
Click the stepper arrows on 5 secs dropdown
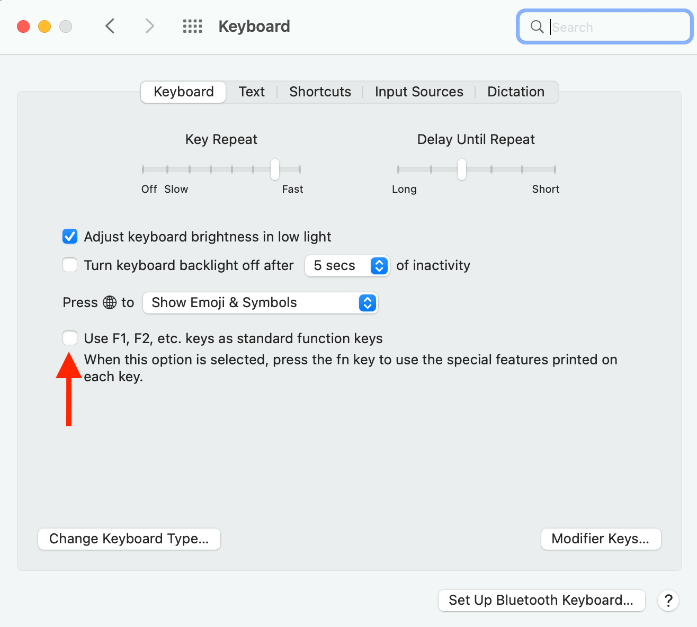379,266
